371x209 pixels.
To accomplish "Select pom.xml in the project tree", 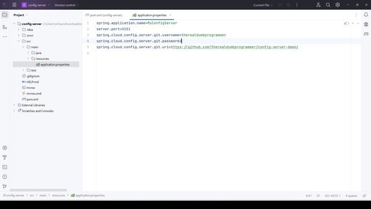I will pyautogui.click(x=32, y=99).
